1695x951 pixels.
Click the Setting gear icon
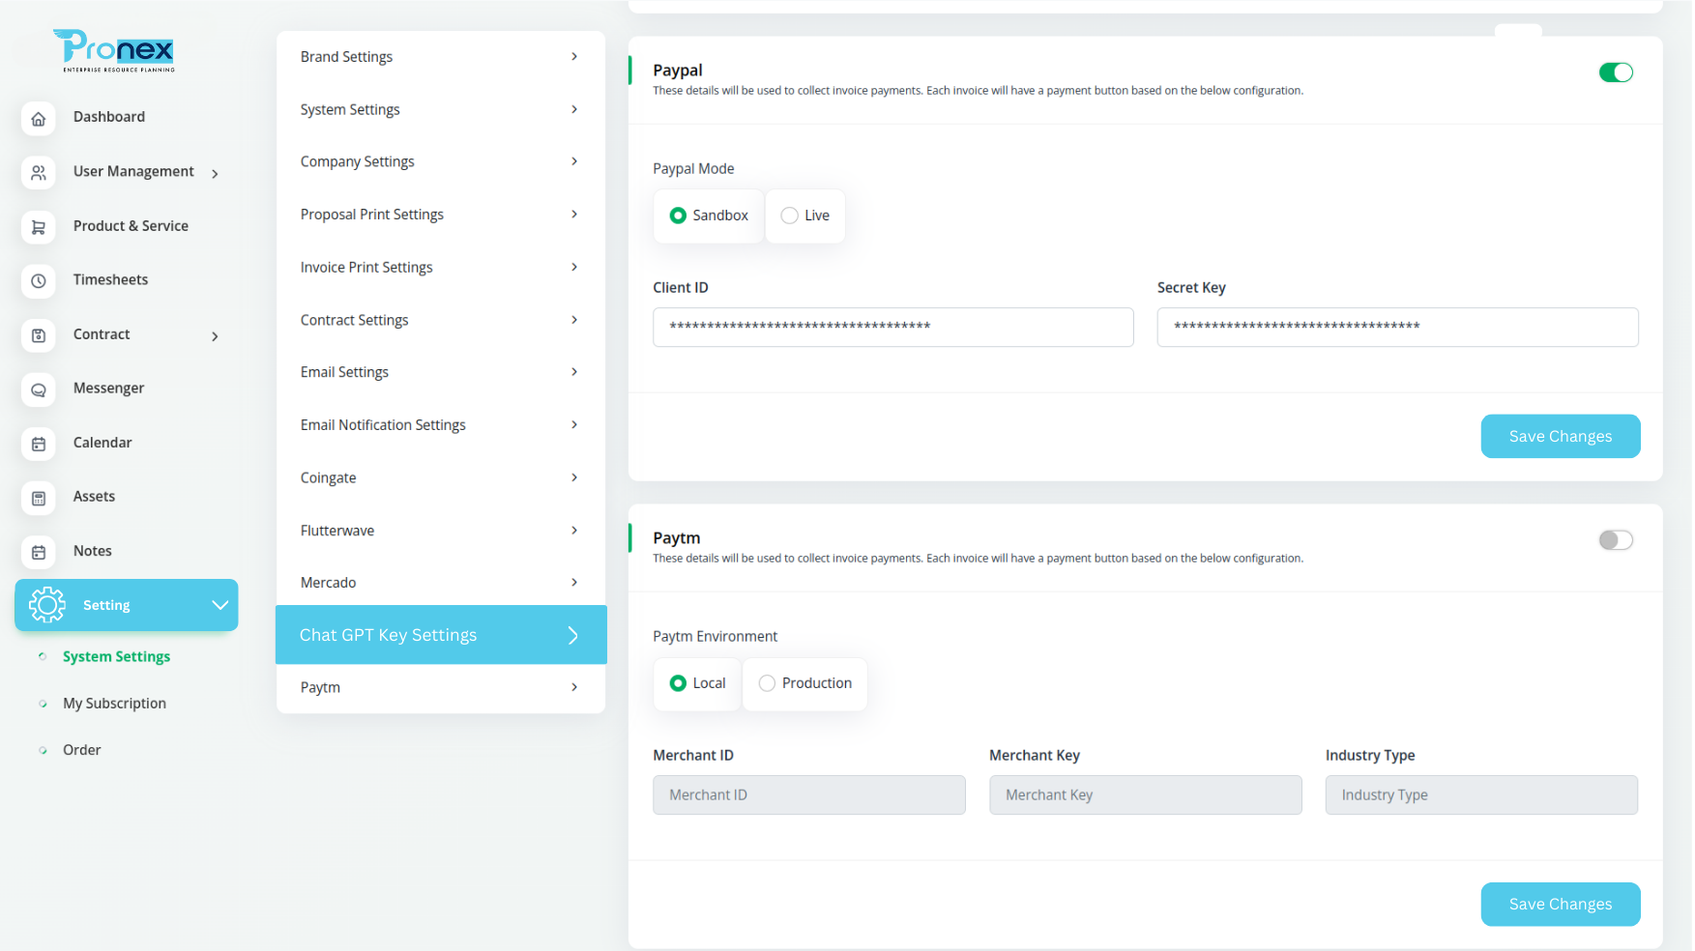47,605
